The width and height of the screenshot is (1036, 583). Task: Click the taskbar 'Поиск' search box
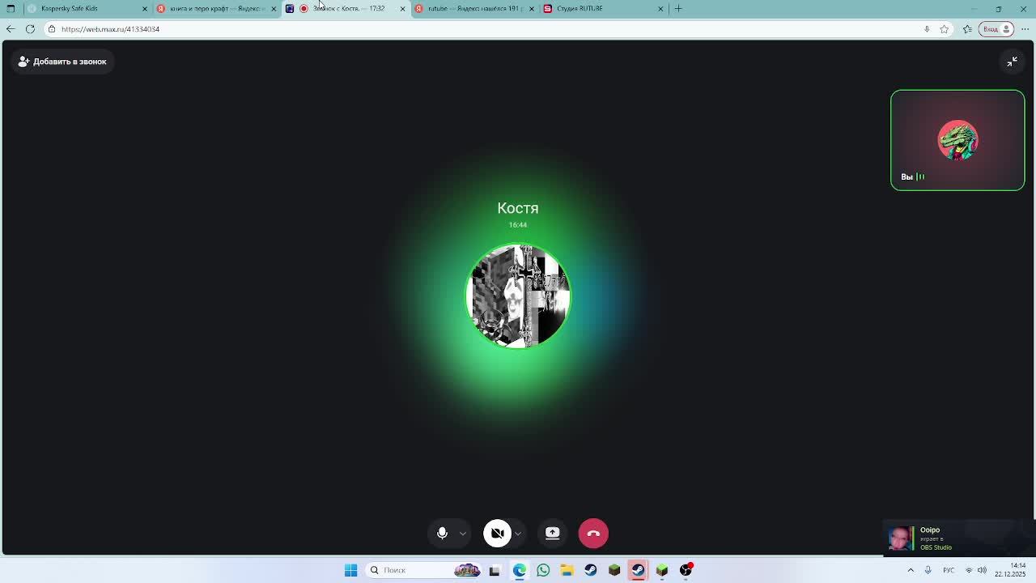[423, 570]
